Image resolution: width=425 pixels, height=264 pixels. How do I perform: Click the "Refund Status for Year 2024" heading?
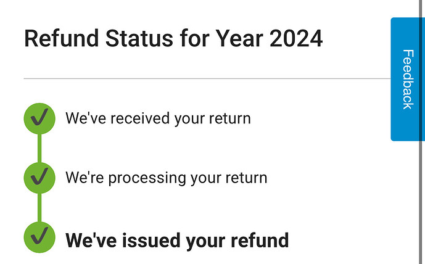pyautogui.click(x=173, y=39)
